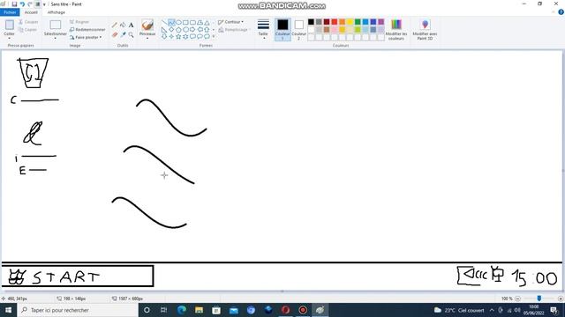This screenshot has width=565, height=317.
Task: Select the Up arrow shape
Action: 207,29
